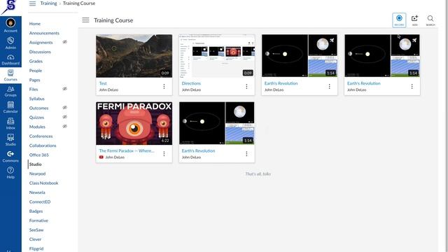Click the Record button in Studio
Viewport: 448px width, 252px height.
[399, 20]
